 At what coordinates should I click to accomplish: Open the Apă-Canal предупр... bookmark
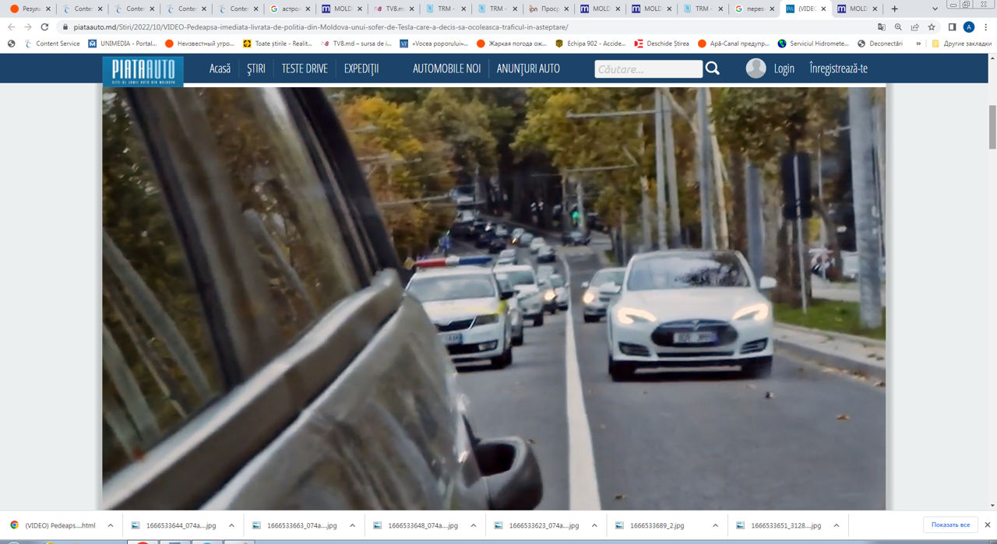734,44
